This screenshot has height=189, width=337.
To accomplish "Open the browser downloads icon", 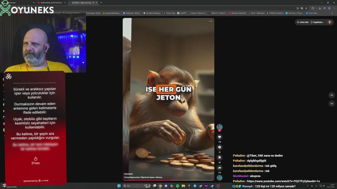I will [x=320, y=8].
